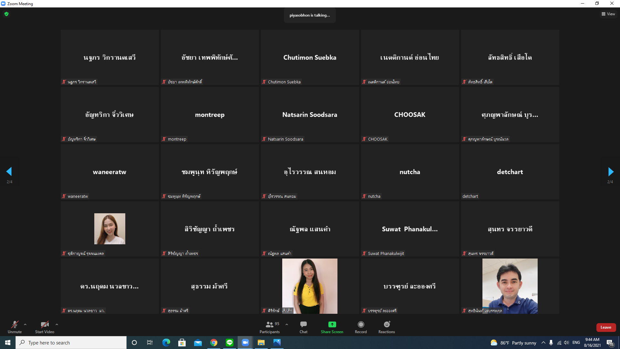This screenshot has height=349, width=620.
Task: Go to next gallery page arrow
Action: point(610,172)
